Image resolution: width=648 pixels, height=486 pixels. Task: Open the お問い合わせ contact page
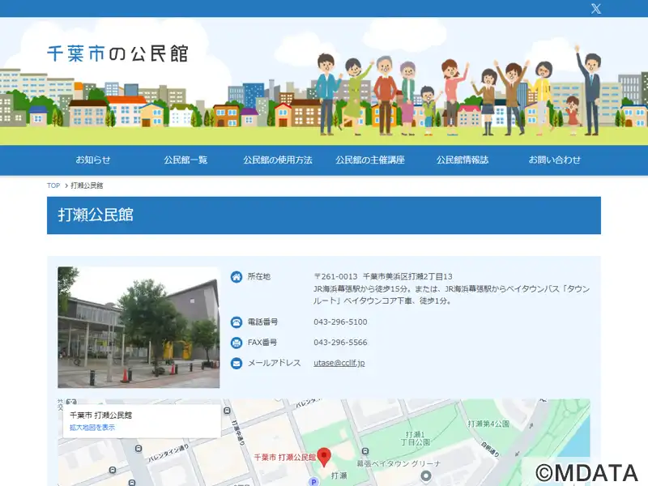point(555,160)
